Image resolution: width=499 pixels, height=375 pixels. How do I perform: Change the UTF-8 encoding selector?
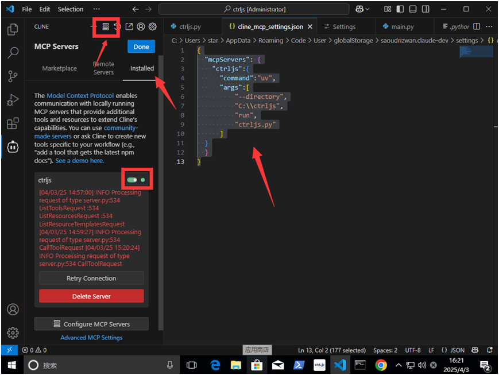[413, 350]
